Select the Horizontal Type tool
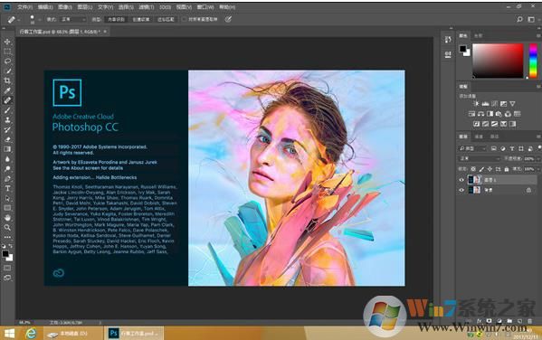 pyautogui.click(x=7, y=188)
